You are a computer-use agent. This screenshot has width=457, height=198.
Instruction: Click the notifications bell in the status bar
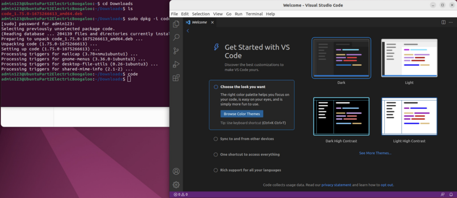click(451, 194)
